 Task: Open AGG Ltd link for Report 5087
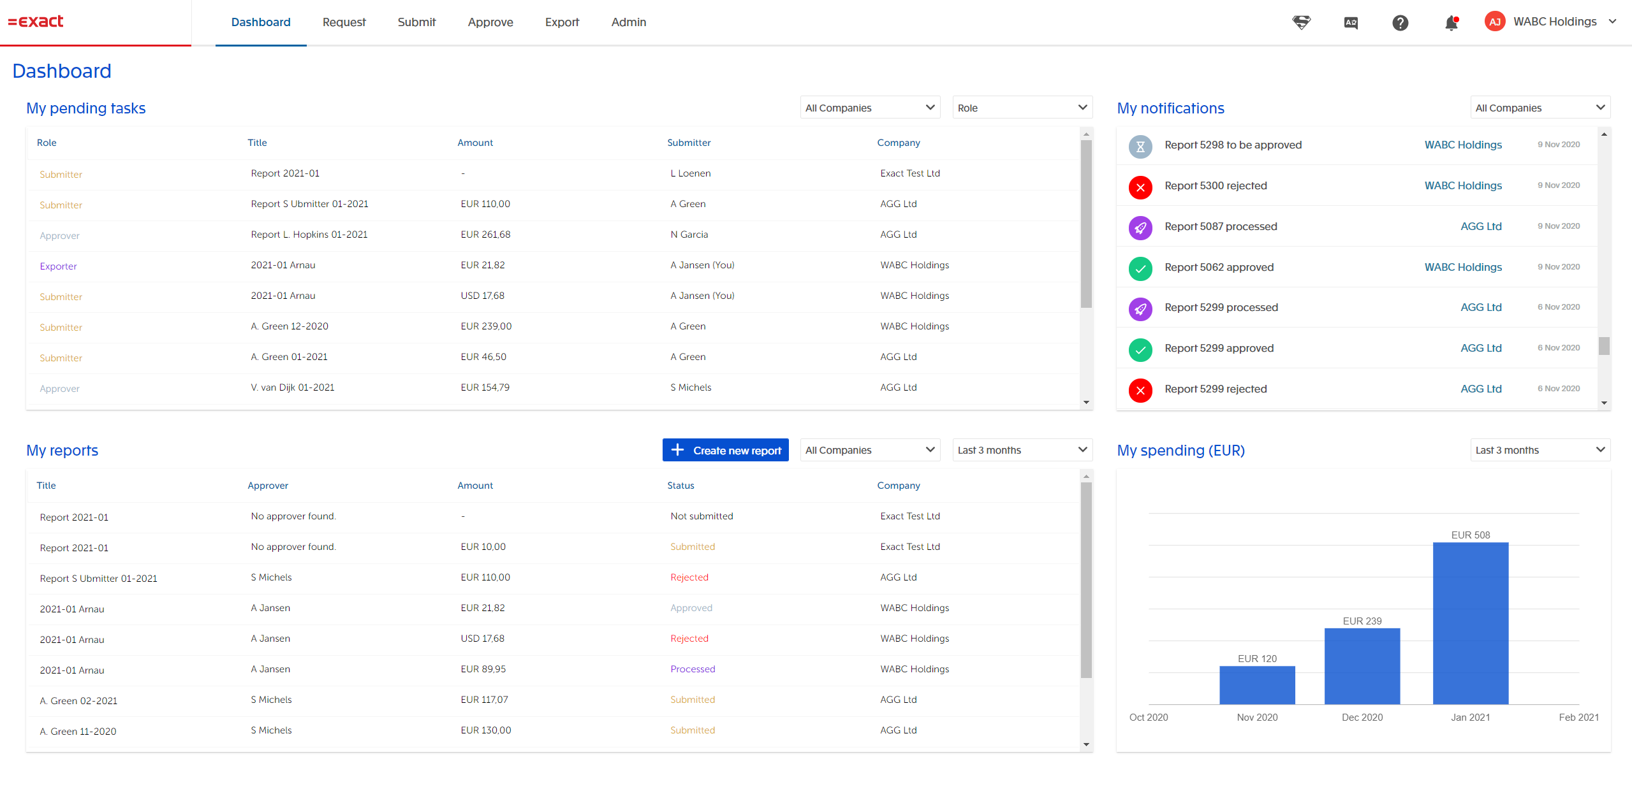coord(1481,226)
